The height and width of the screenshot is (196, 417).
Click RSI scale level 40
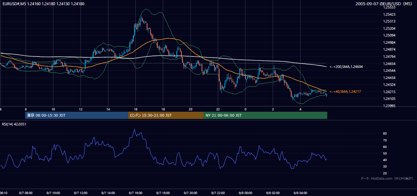(x=385, y=160)
